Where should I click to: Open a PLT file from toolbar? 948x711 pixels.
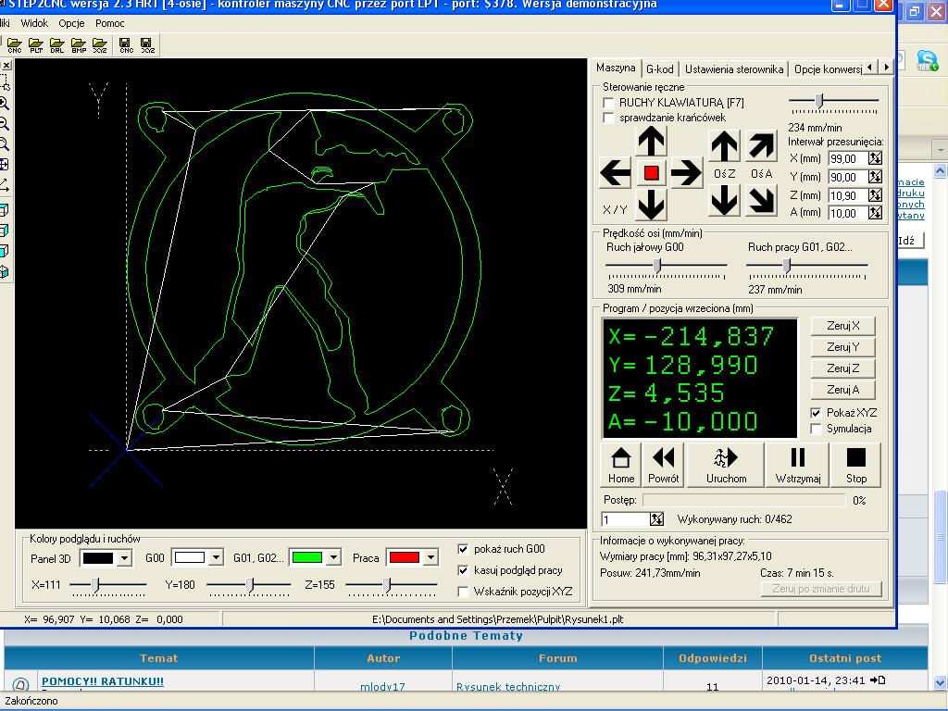click(36, 45)
